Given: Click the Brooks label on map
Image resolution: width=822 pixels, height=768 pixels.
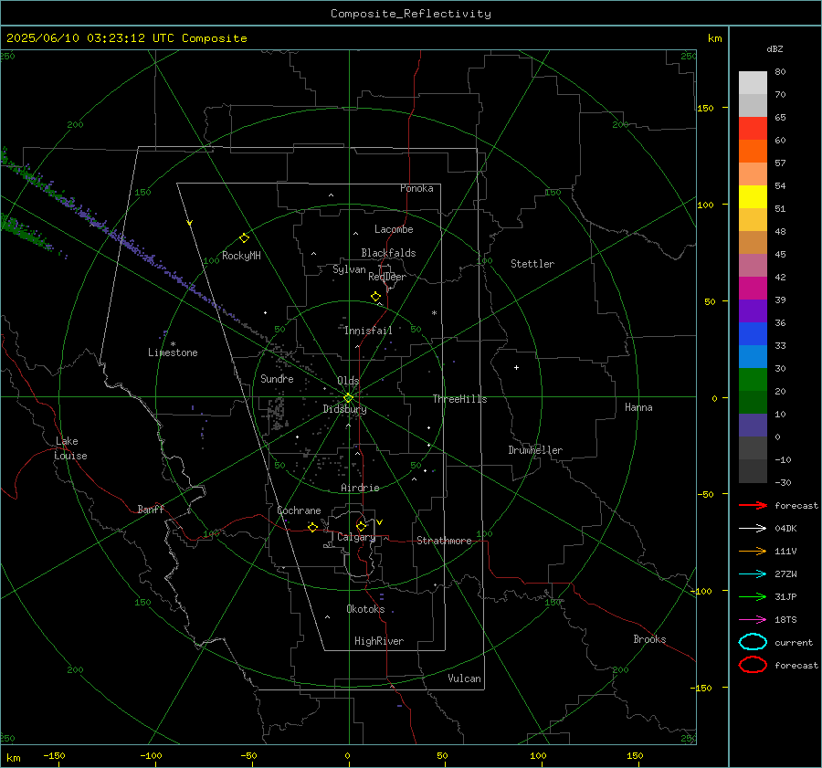Looking at the screenshot, I should (x=649, y=639).
